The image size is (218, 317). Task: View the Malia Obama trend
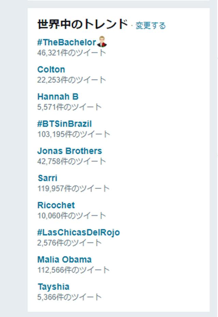click(64, 259)
